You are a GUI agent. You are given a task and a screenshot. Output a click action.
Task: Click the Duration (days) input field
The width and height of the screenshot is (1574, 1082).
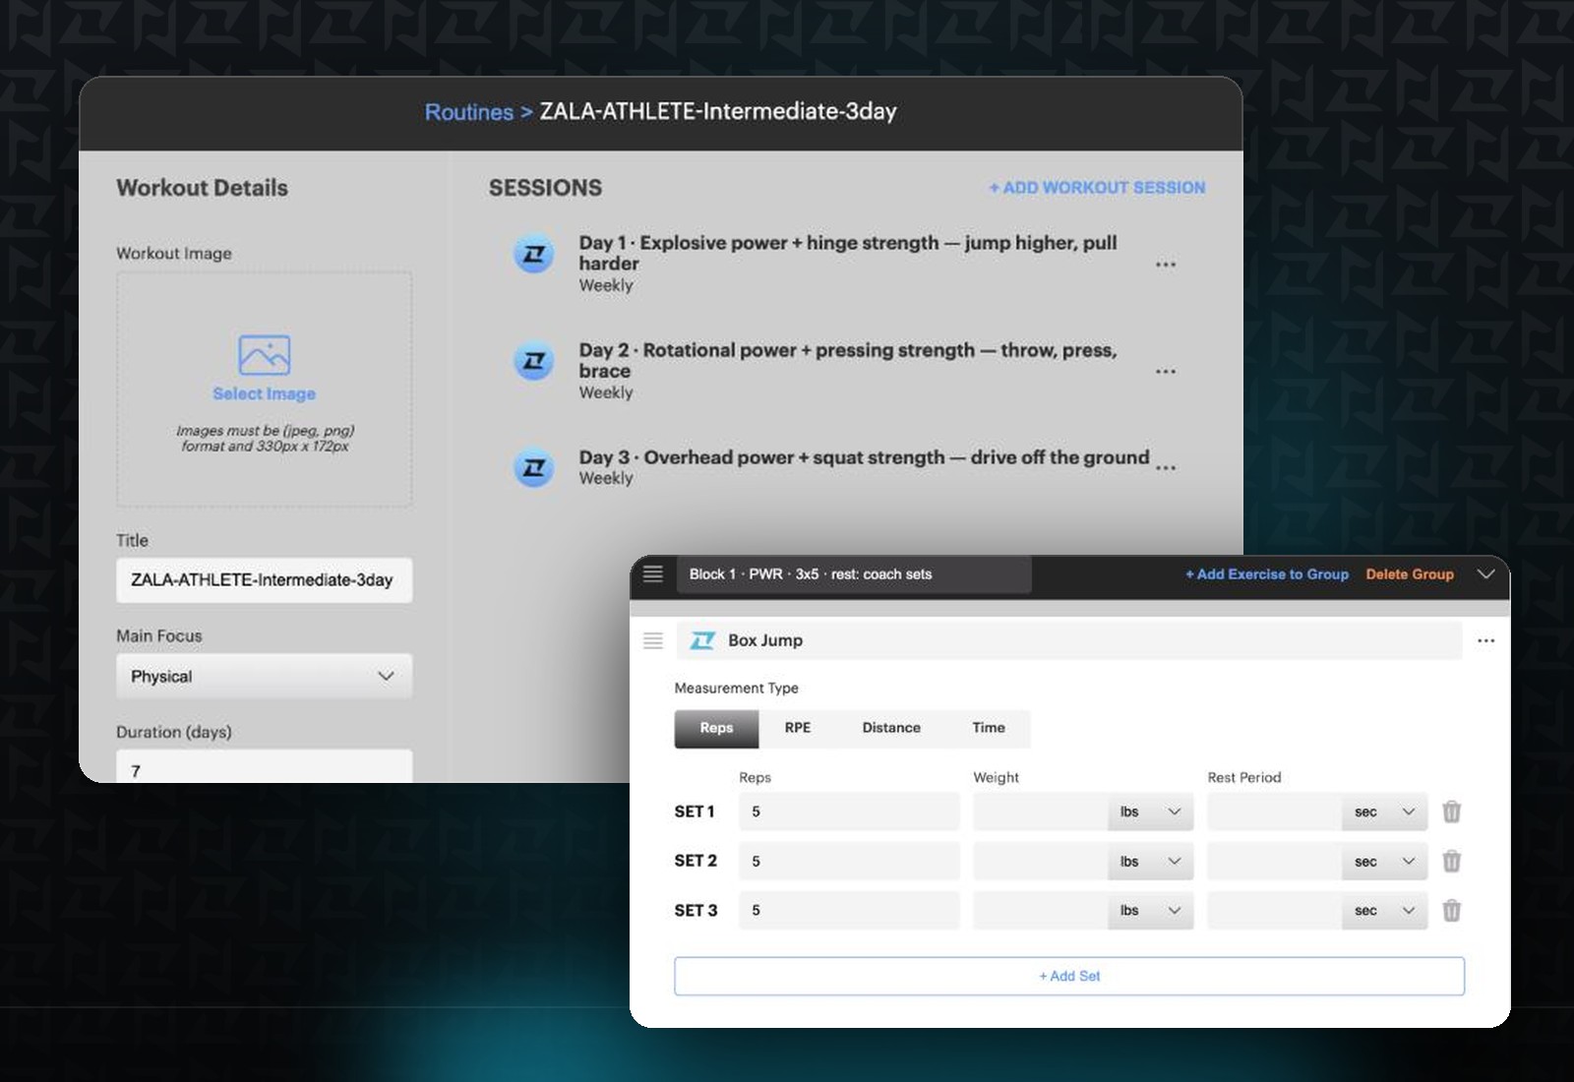(x=264, y=766)
